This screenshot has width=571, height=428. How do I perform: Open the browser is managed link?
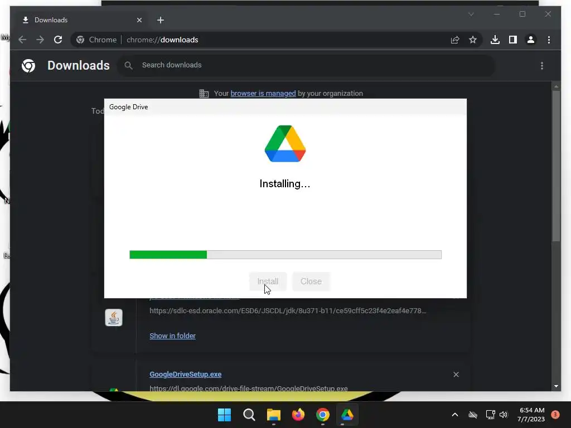[263, 93]
